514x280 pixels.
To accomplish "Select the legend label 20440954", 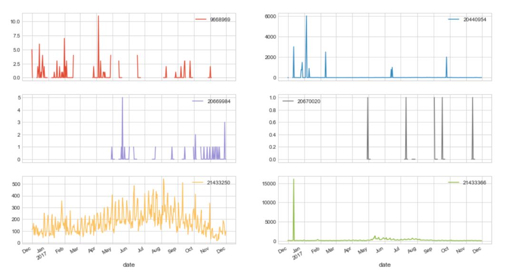I will [474, 19].
